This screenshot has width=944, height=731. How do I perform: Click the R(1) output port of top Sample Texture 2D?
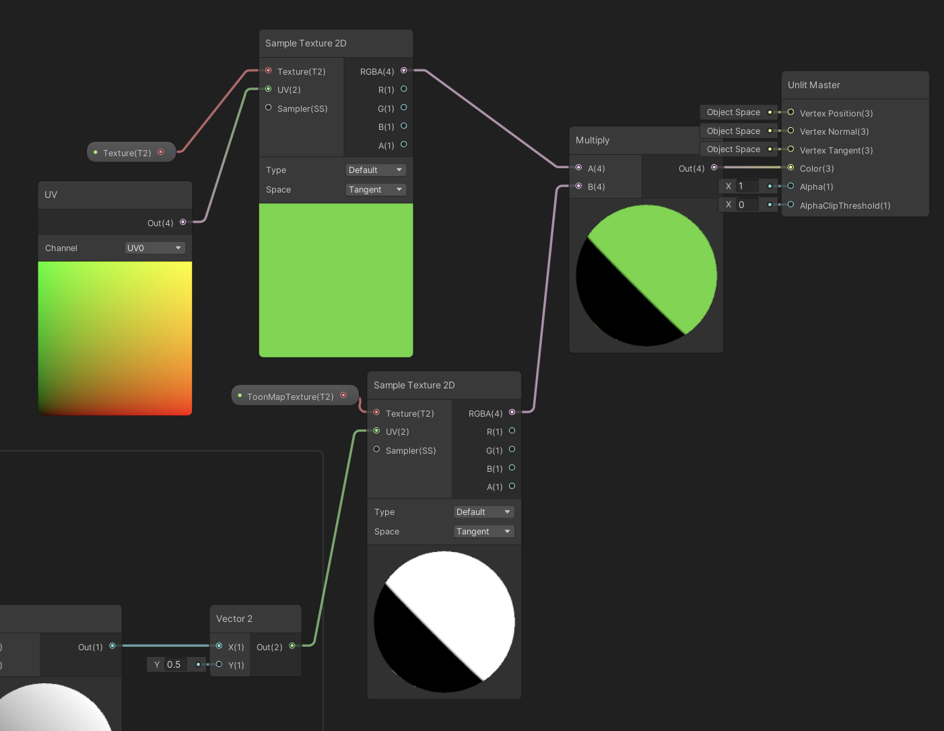pyautogui.click(x=404, y=89)
